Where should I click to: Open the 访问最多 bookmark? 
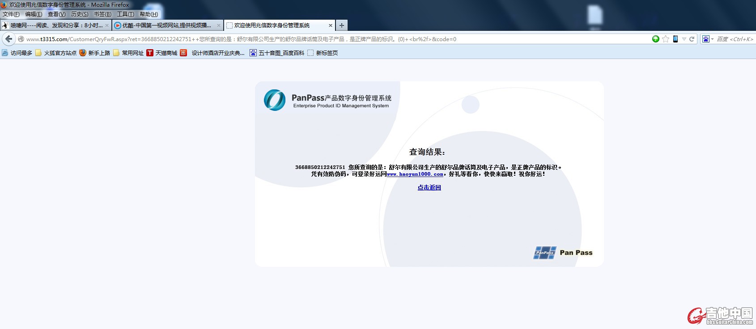17,53
